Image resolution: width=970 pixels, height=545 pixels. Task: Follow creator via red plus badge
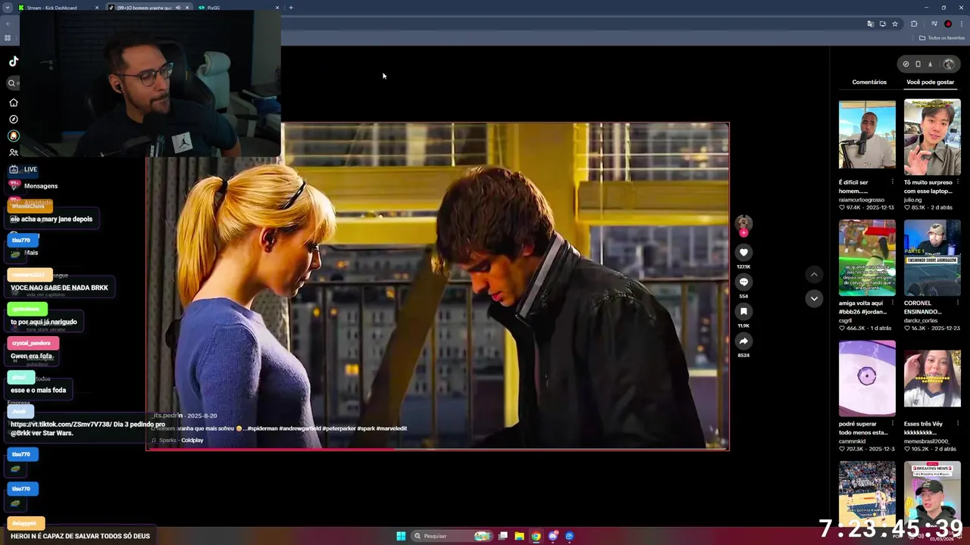tap(743, 233)
